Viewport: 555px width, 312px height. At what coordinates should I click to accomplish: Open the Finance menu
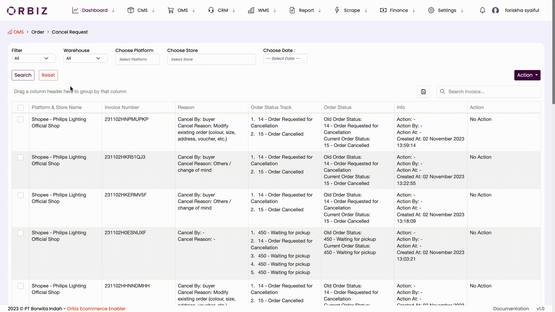(x=399, y=10)
